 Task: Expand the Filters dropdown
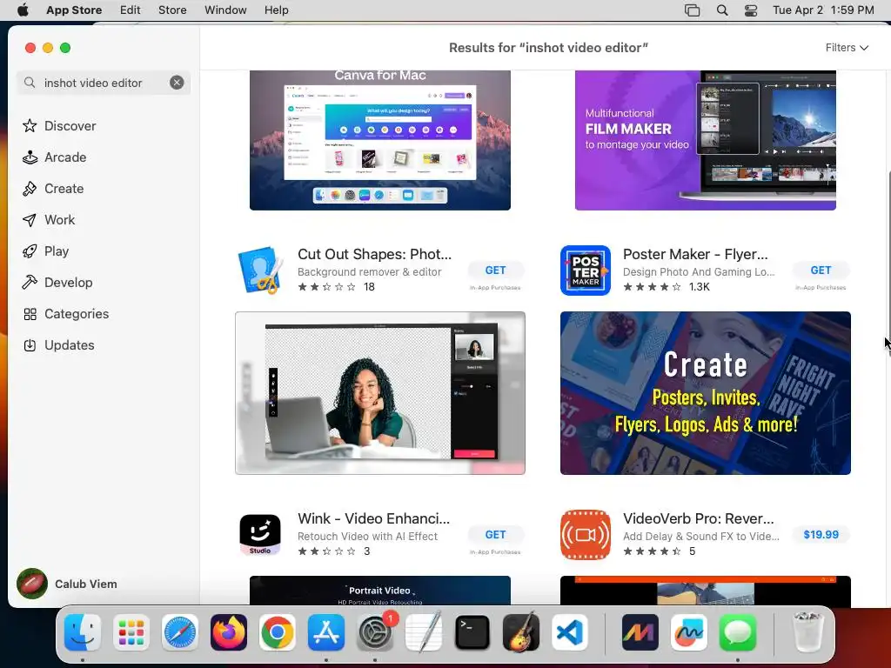tap(847, 48)
